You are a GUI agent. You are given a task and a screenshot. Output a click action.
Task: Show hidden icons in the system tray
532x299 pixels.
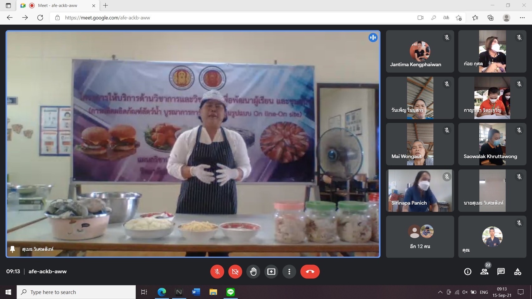tap(440, 292)
